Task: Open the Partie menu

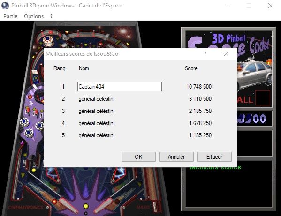Action: click(x=10, y=16)
